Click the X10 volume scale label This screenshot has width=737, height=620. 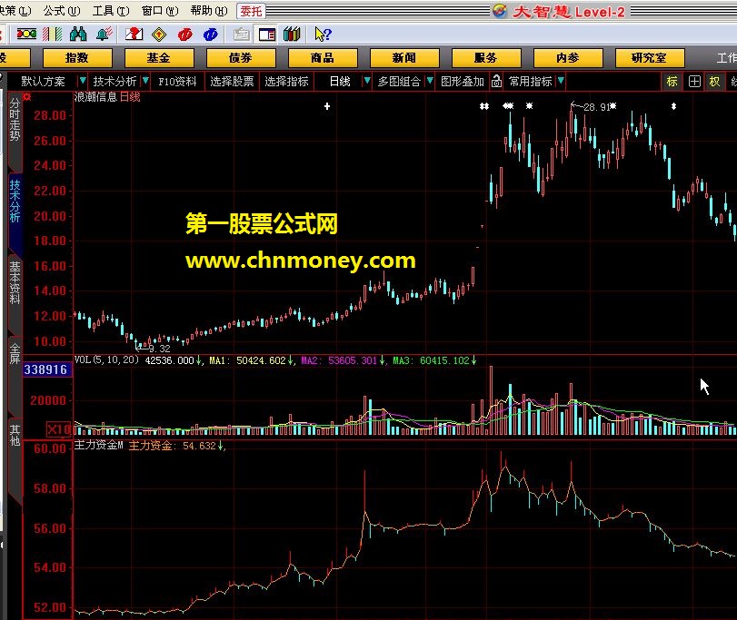pyautogui.click(x=58, y=429)
